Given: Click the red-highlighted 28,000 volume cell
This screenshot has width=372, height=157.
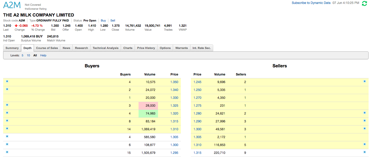Looking at the screenshot, I should (x=148, y=106).
